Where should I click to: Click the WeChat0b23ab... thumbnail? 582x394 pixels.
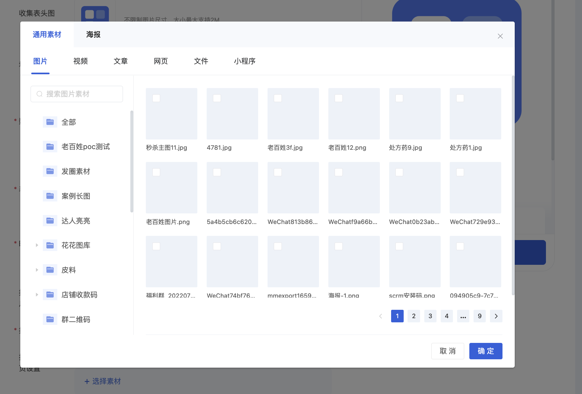coord(415,188)
